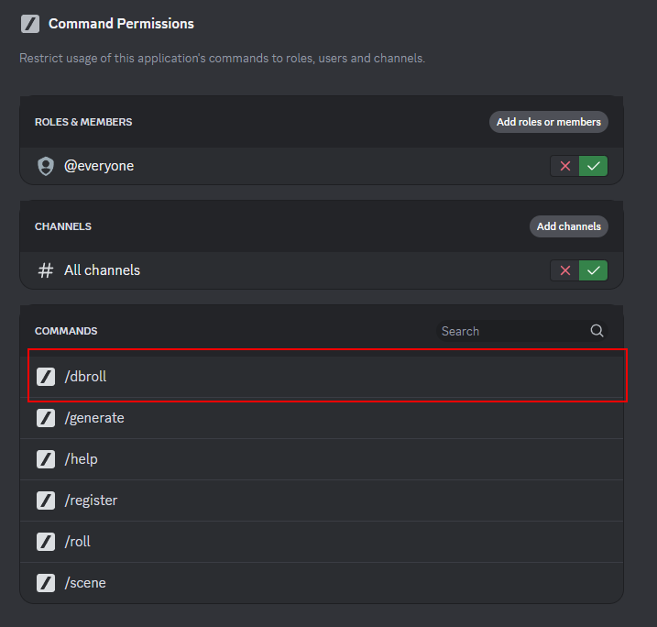This screenshot has width=657, height=627.
Task: Open the /register command entry
Action: [321, 500]
